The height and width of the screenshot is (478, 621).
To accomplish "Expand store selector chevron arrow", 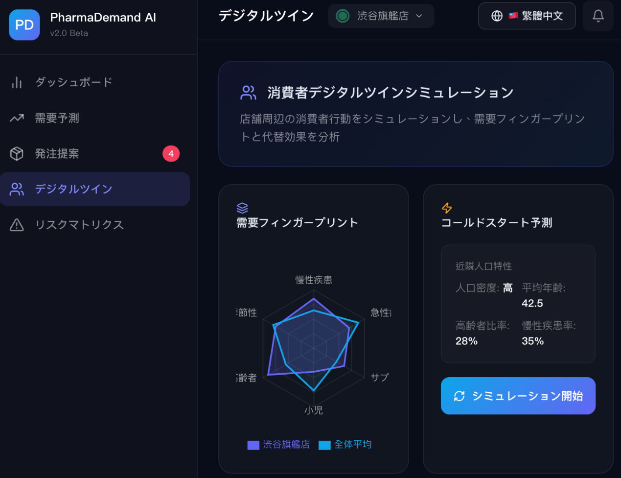I will point(419,16).
